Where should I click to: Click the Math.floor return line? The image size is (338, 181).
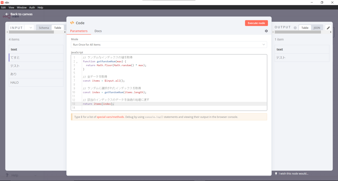coord(116,65)
